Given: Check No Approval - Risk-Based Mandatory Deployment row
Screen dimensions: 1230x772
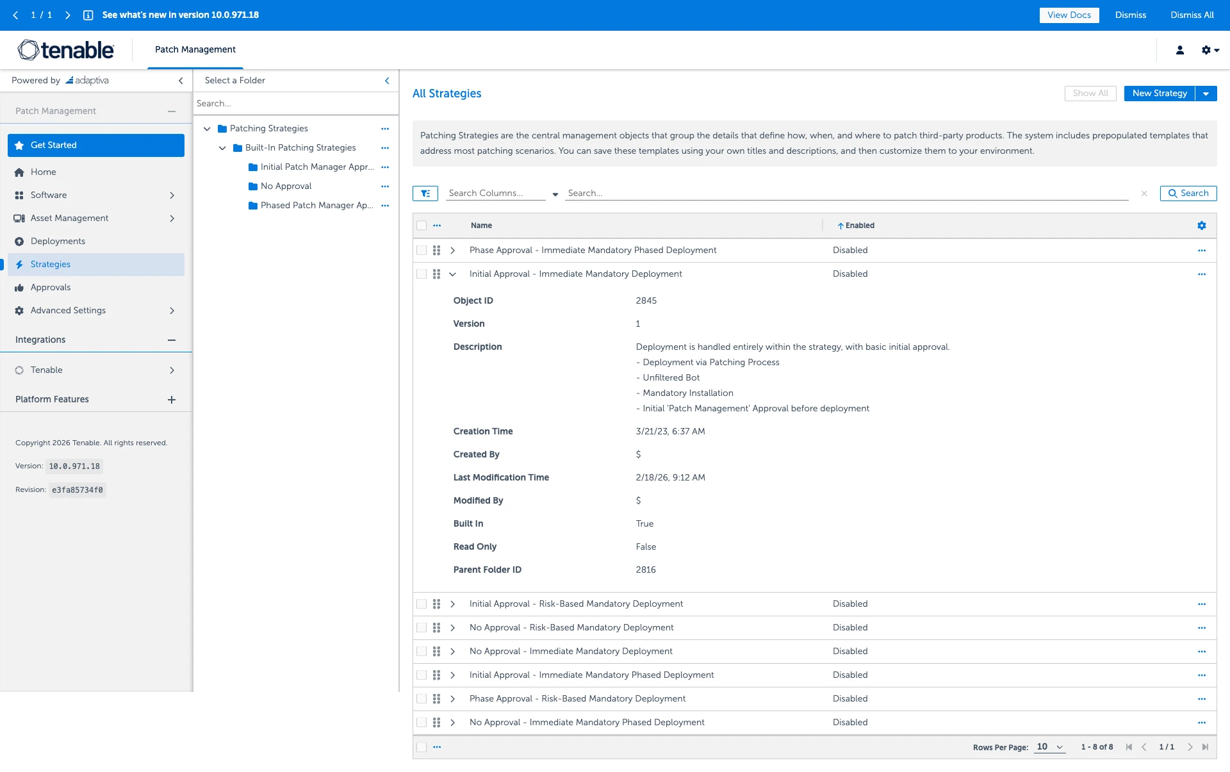Looking at the screenshot, I should click(422, 628).
